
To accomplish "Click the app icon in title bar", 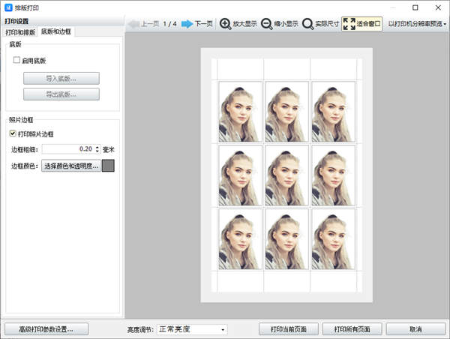I will (x=9, y=7).
